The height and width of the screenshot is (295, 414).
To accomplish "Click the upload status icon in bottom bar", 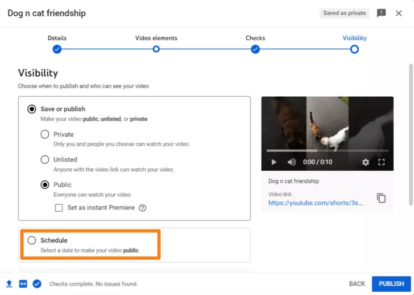I will click(9, 284).
